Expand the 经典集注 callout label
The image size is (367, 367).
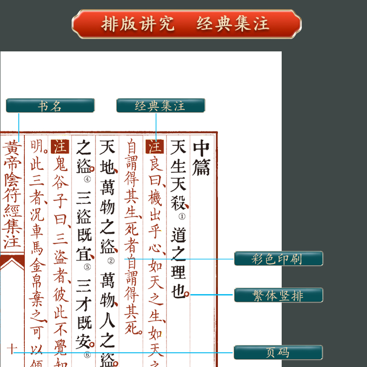click(161, 106)
